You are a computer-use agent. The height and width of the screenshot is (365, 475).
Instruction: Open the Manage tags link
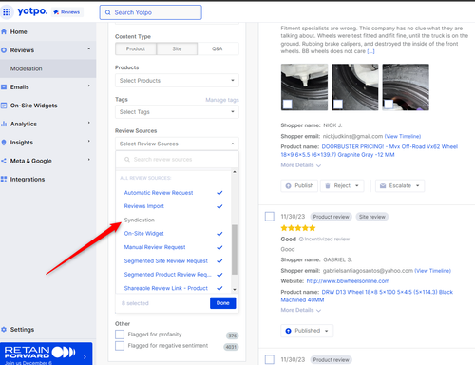click(x=222, y=100)
